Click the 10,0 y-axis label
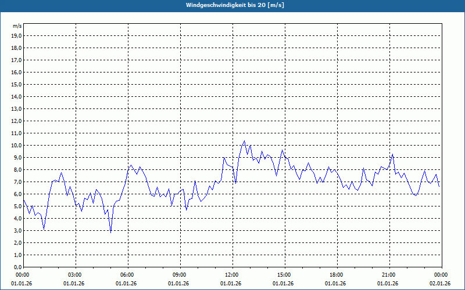 [x=17, y=146]
